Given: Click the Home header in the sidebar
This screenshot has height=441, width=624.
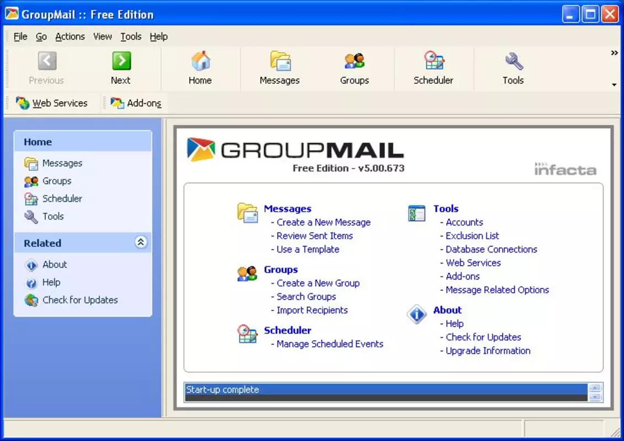Looking at the screenshot, I should (x=83, y=142).
